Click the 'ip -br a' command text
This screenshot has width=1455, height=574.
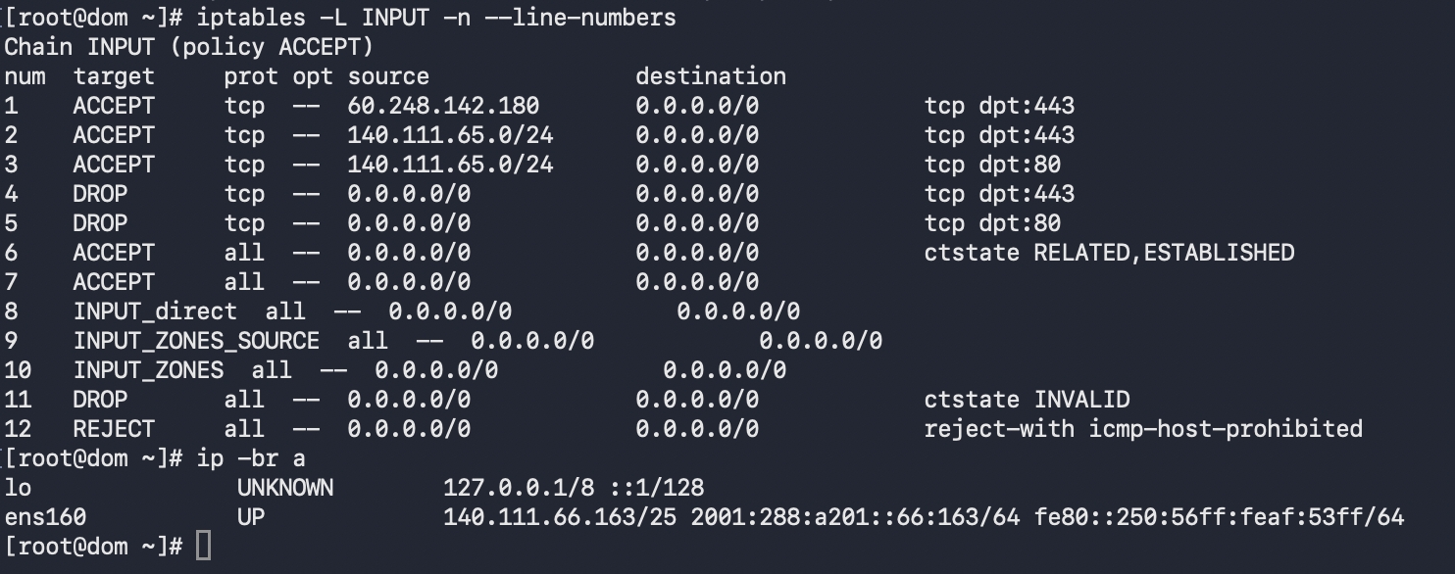click(251, 458)
